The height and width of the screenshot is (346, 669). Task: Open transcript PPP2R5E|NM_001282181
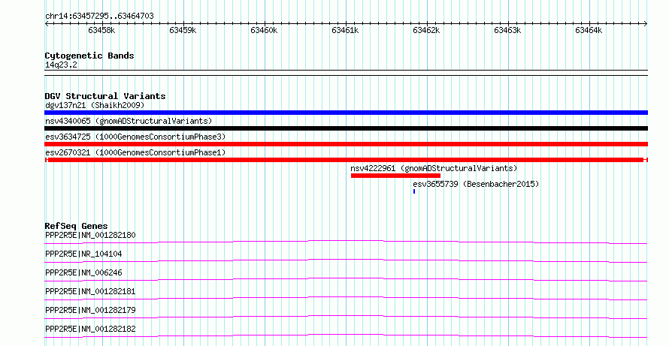[x=90, y=291]
